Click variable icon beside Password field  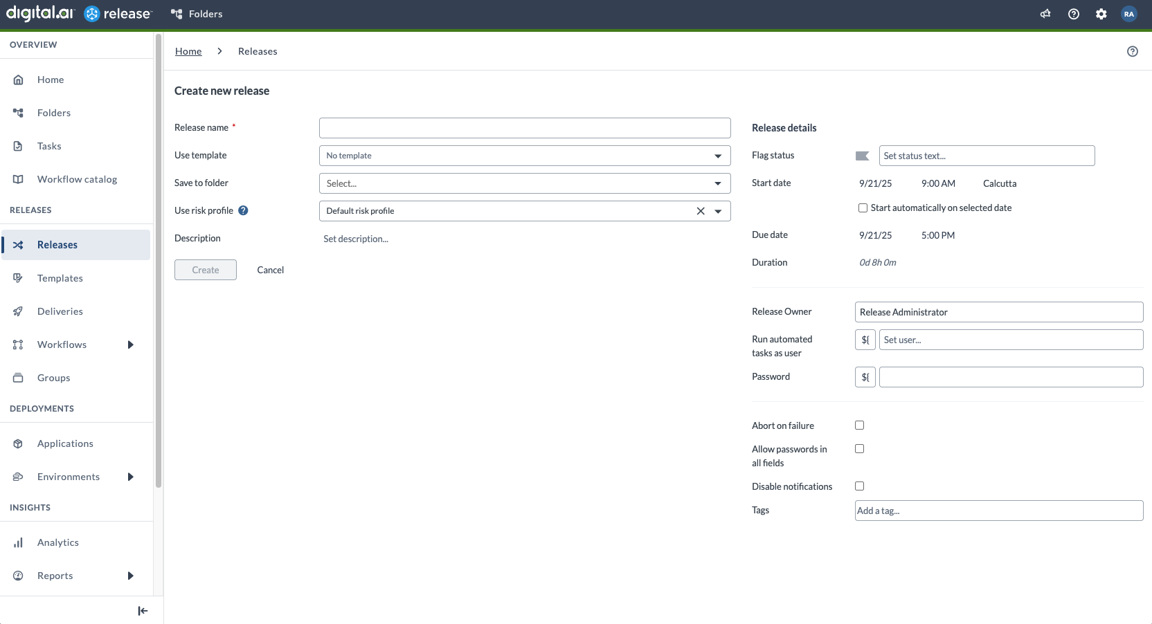coord(865,377)
